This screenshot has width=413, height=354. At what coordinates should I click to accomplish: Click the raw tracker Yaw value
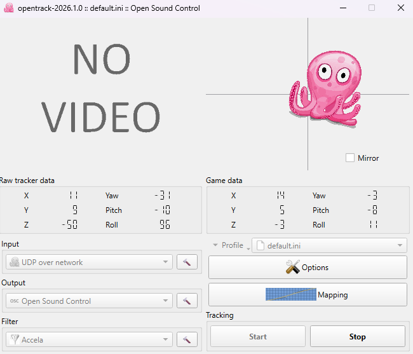(x=163, y=196)
